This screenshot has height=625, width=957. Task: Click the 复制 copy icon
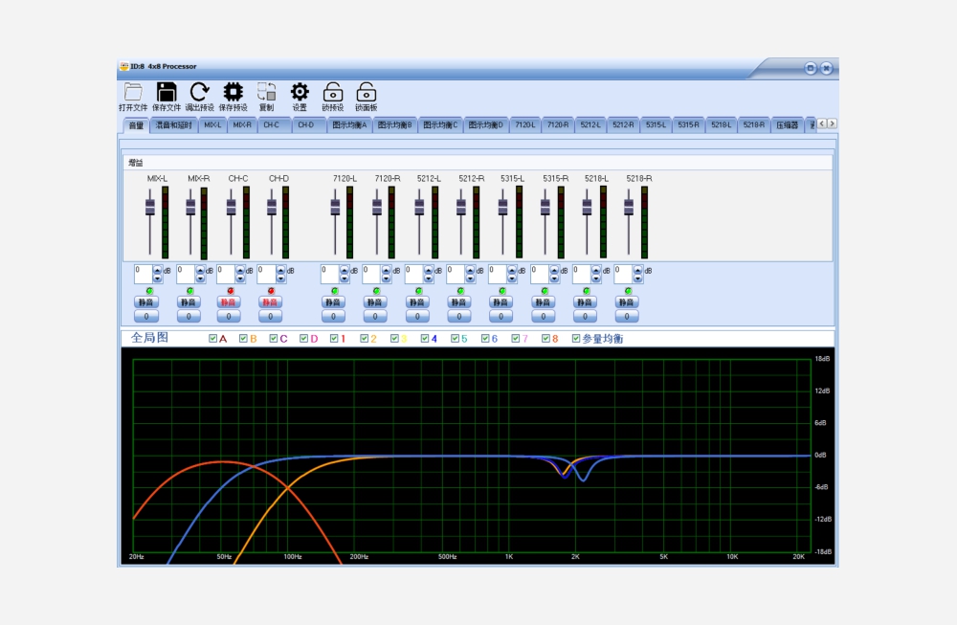(x=266, y=92)
